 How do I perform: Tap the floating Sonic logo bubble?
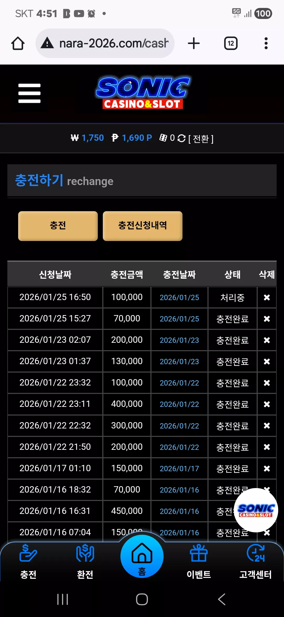pos(256,510)
